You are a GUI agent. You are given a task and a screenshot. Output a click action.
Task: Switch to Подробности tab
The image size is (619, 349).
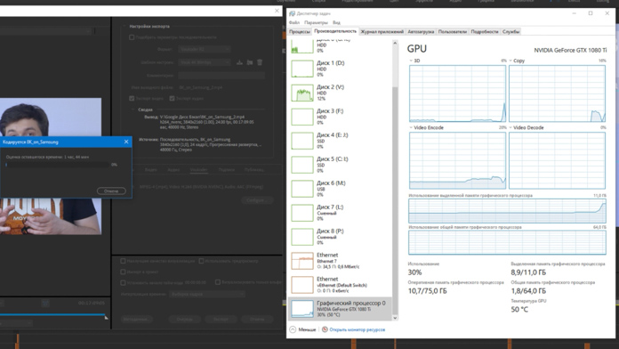point(485,32)
